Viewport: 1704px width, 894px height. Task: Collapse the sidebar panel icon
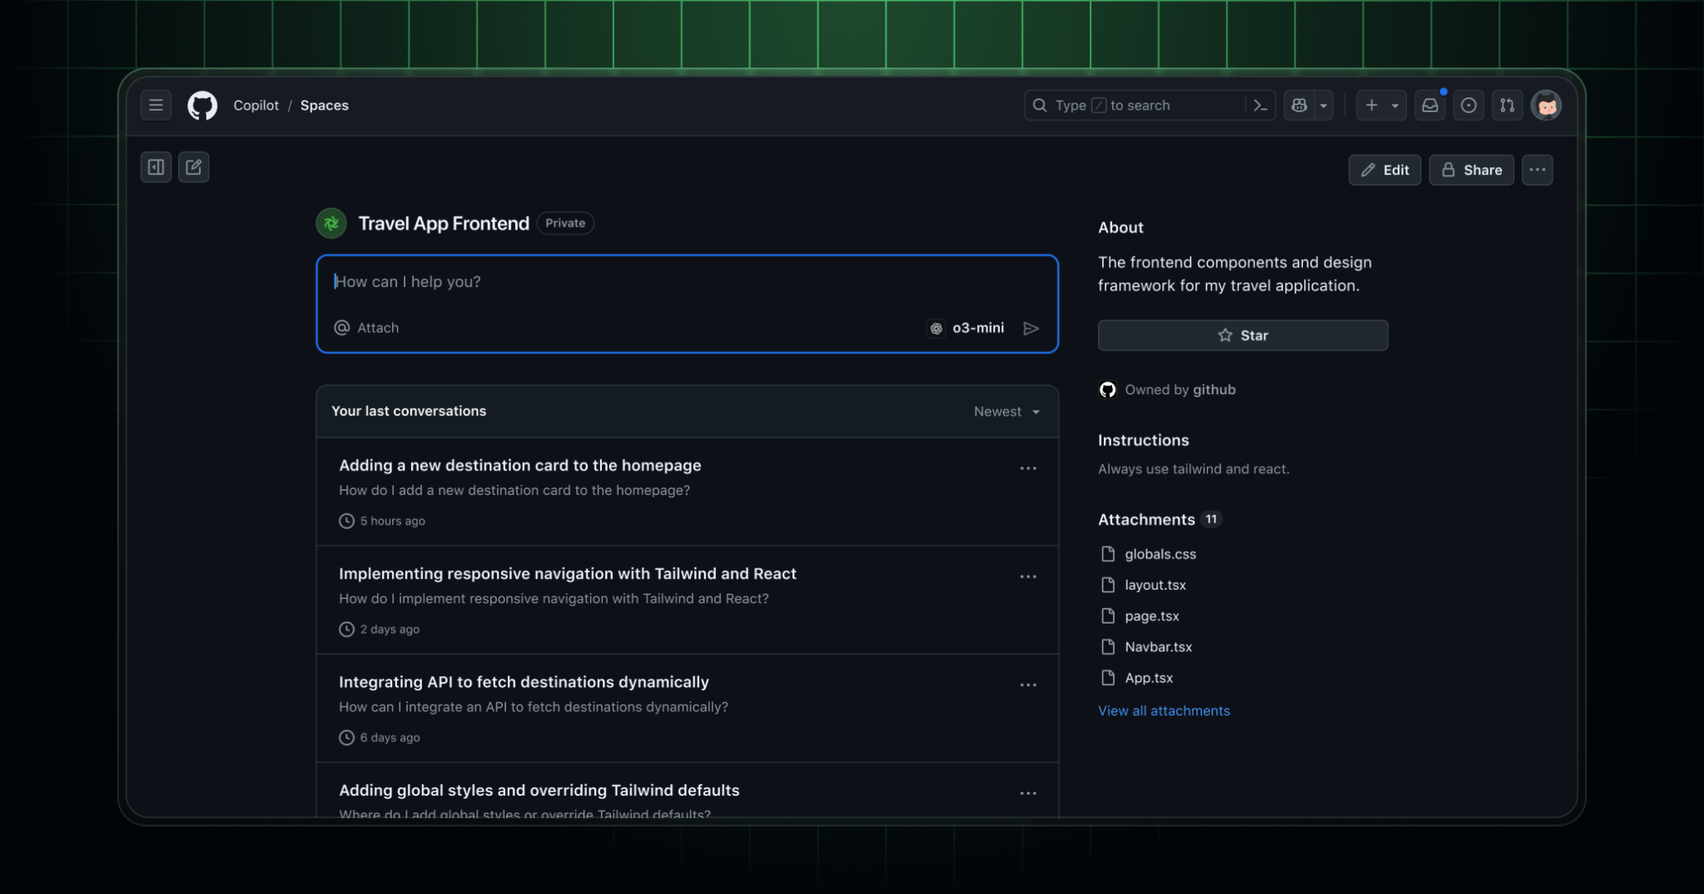[156, 166]
